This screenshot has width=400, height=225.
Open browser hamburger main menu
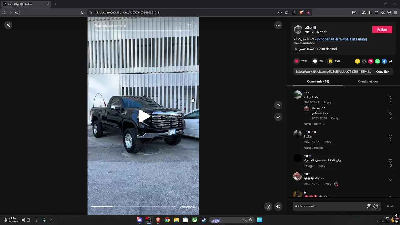click(x=395, y=12)
